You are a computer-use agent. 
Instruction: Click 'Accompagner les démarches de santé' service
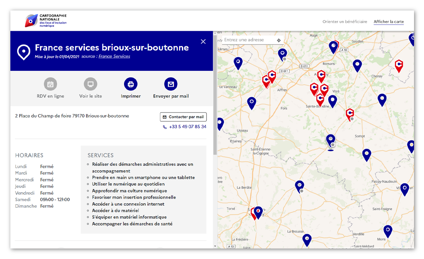(132, 224)
